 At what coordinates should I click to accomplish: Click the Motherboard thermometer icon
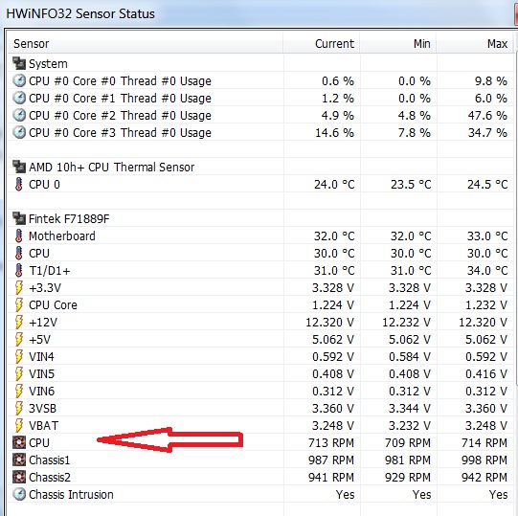pyautogui.click(x=19, y=236)
